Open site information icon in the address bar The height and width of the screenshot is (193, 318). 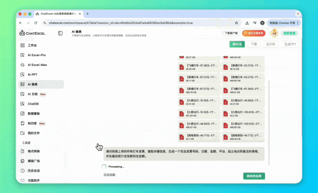pos(45,23)
